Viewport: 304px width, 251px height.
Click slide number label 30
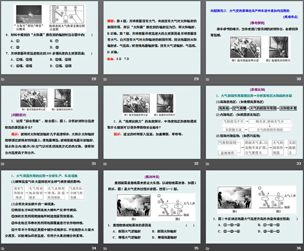click(298, 79)
